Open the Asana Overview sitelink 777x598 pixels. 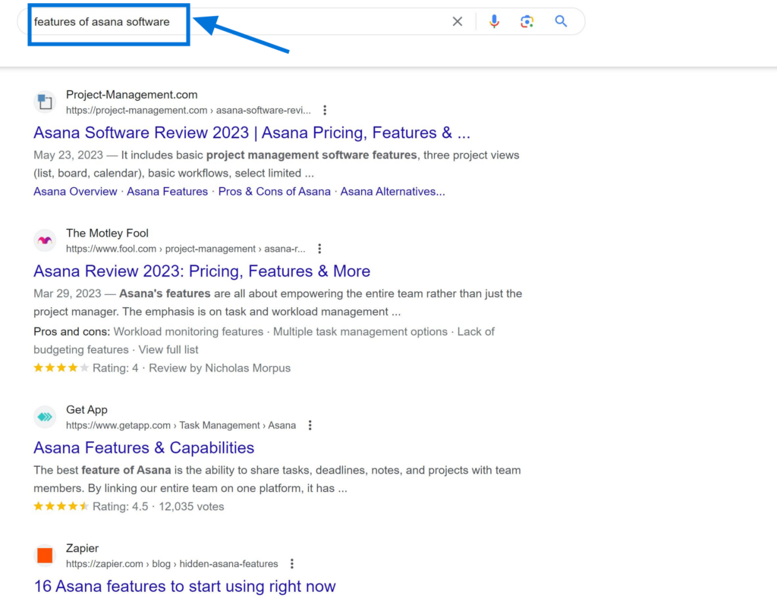pos(75,191)
